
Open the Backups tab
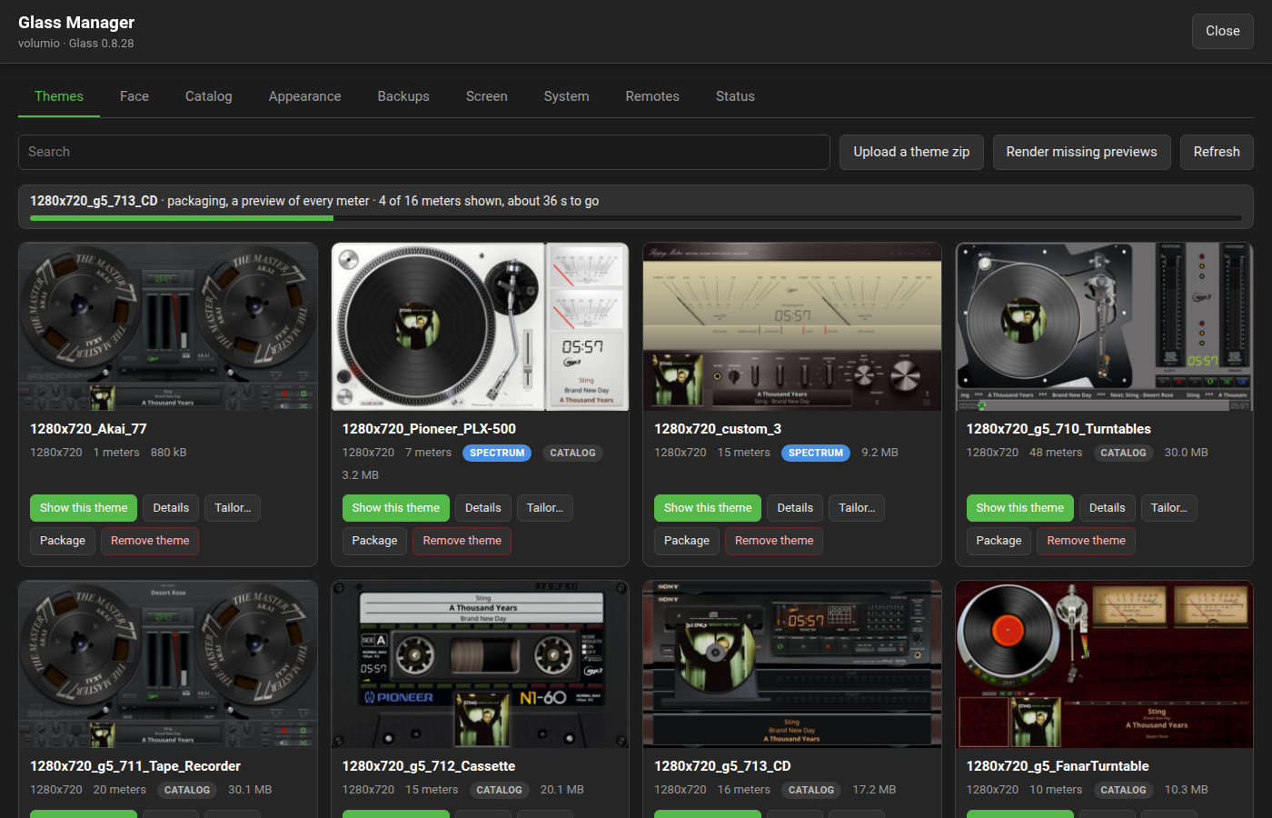point(403,96)
